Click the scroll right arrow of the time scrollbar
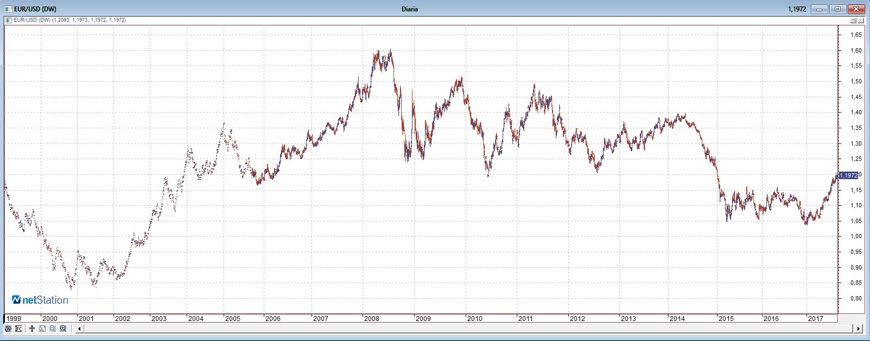The image size is (870, 341). [858, 329]
